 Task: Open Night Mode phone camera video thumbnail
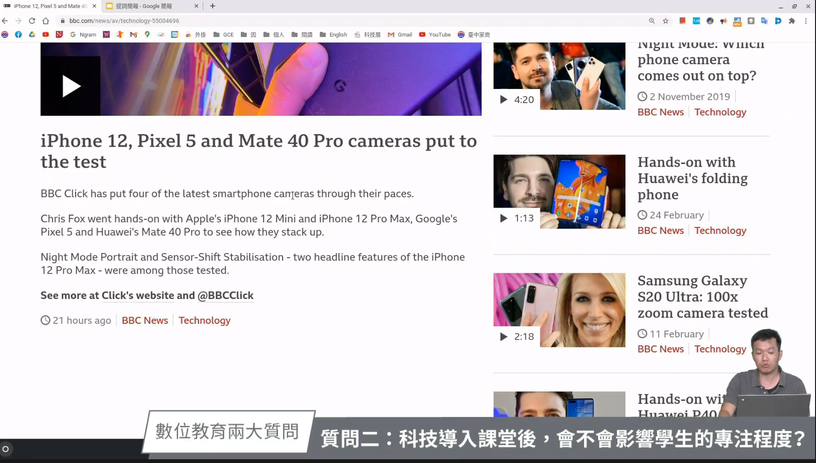click(559, 76)
